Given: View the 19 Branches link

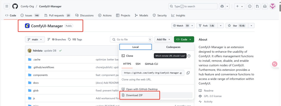Looking at the screenshot, I should [x=57, y=39].
